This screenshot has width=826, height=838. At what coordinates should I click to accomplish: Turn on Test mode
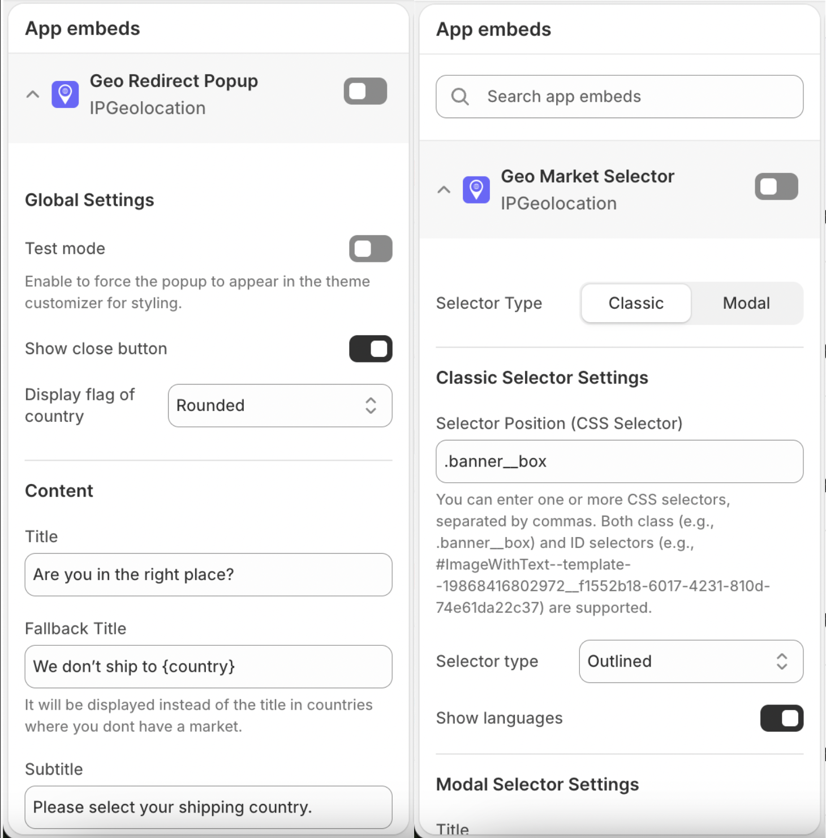371,249
